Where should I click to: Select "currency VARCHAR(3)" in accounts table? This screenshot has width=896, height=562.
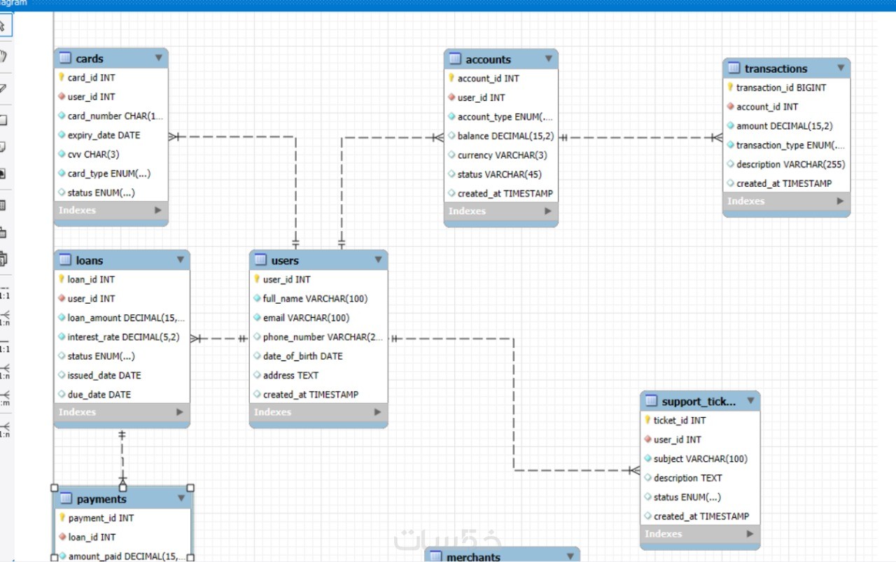[501, 155]
